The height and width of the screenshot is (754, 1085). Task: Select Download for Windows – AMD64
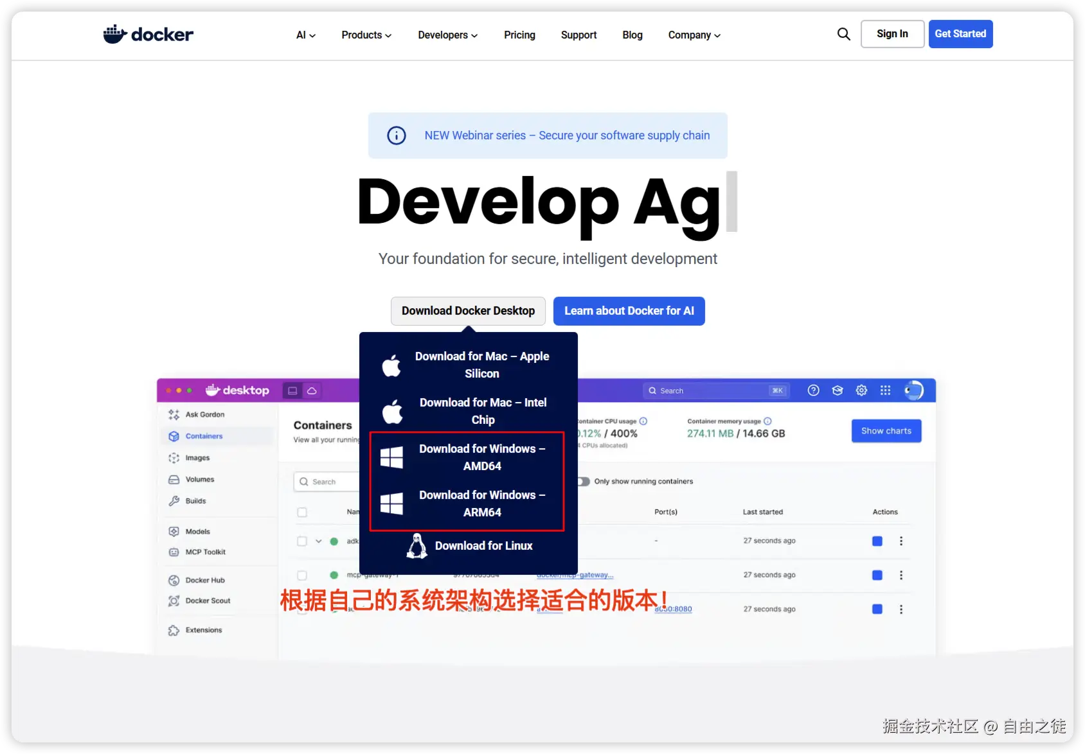click(468, 457)
